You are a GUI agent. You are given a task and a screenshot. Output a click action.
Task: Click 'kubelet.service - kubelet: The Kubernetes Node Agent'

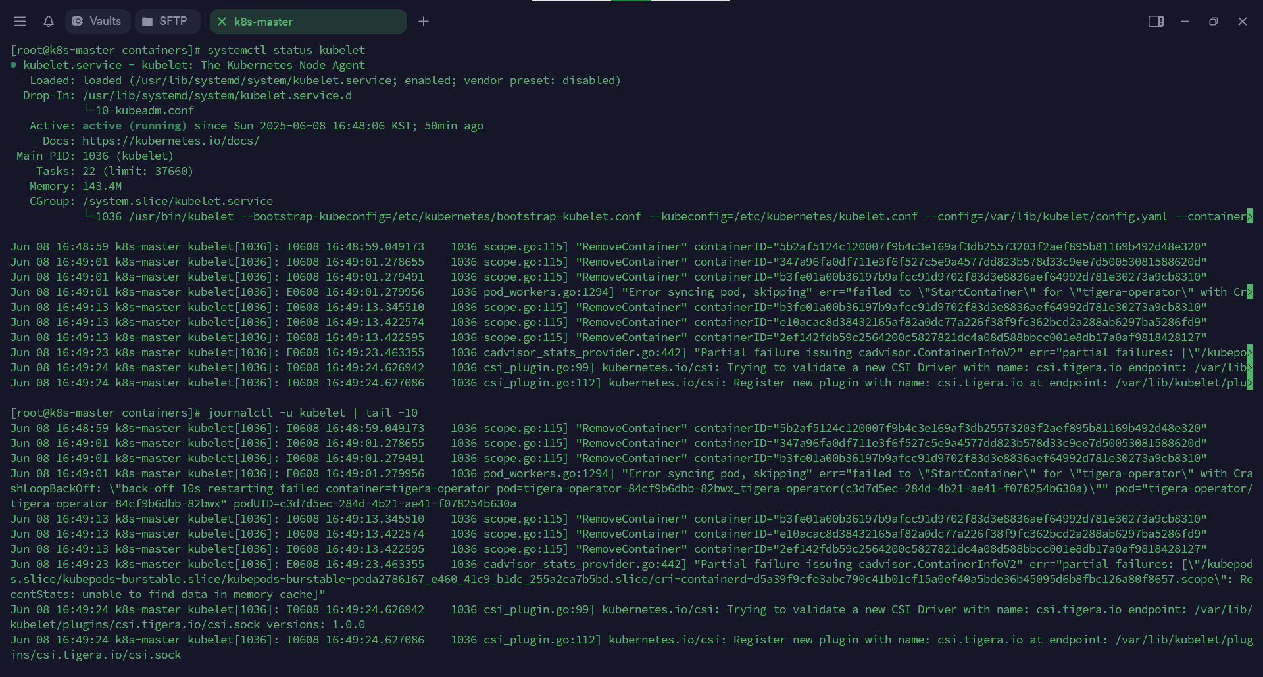(194, 65)
